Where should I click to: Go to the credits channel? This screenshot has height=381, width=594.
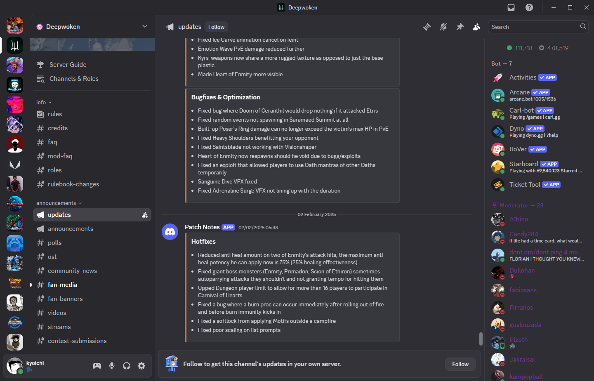pyautogui.click(x=92, y=128)
